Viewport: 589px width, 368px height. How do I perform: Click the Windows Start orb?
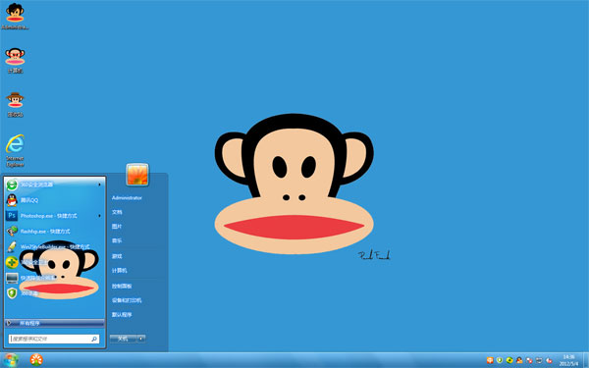tap(11, 360)
